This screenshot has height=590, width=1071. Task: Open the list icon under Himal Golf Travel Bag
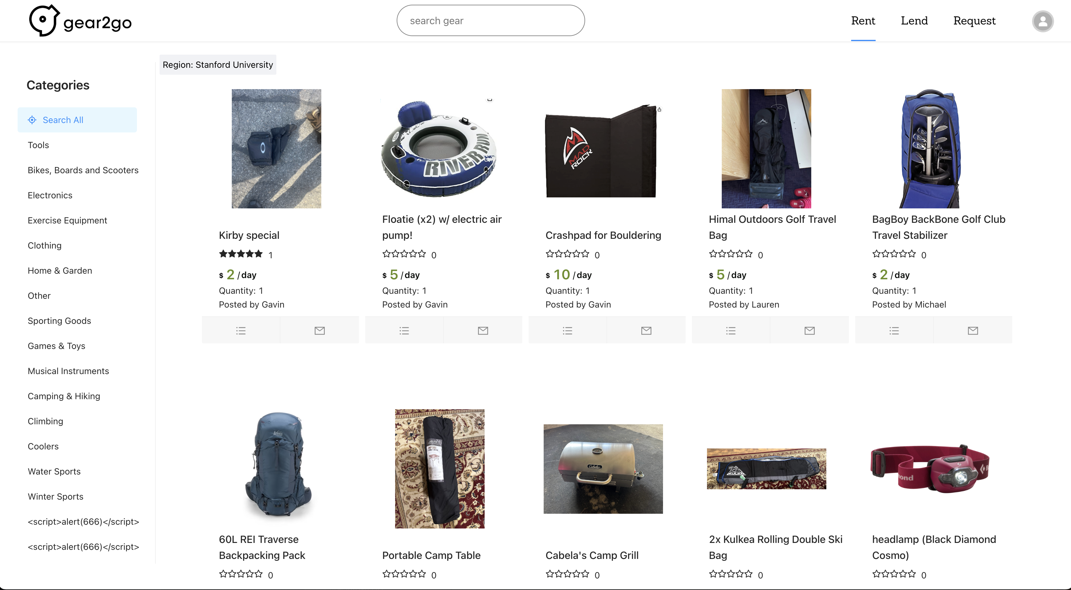731,330
